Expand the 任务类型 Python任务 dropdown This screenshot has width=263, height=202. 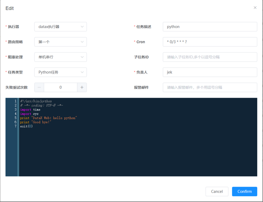[x=60, y=72]
